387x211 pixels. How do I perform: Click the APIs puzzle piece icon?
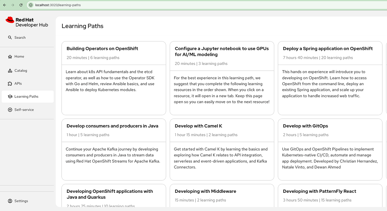(x=10, y=83)
